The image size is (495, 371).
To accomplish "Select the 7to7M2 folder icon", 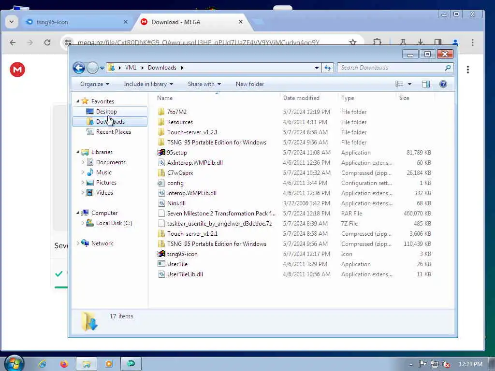I will (x=161, y=112).
